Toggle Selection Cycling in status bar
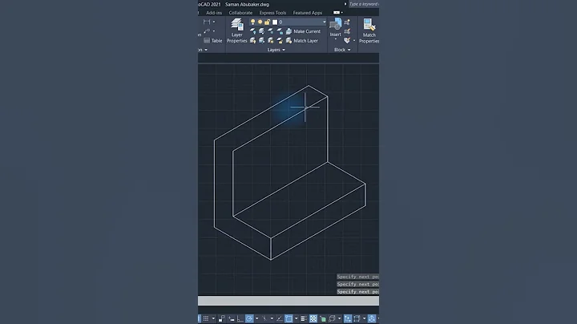The image size is (577, 324). pos(323,318)
